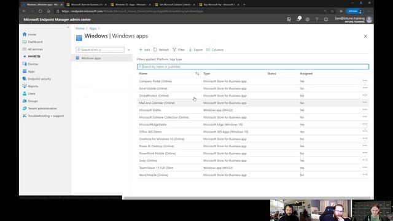Click Add to create a new app
This screenshot has width=393, height=221.
point(144,50)
